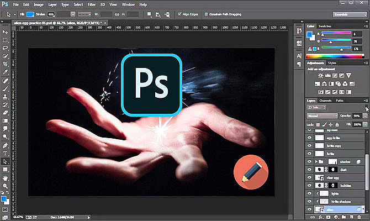This screenshot has height=221, width=370.
Task: Switch to the Channels tab
Action: pyautogui.click(x=325, y=101)
